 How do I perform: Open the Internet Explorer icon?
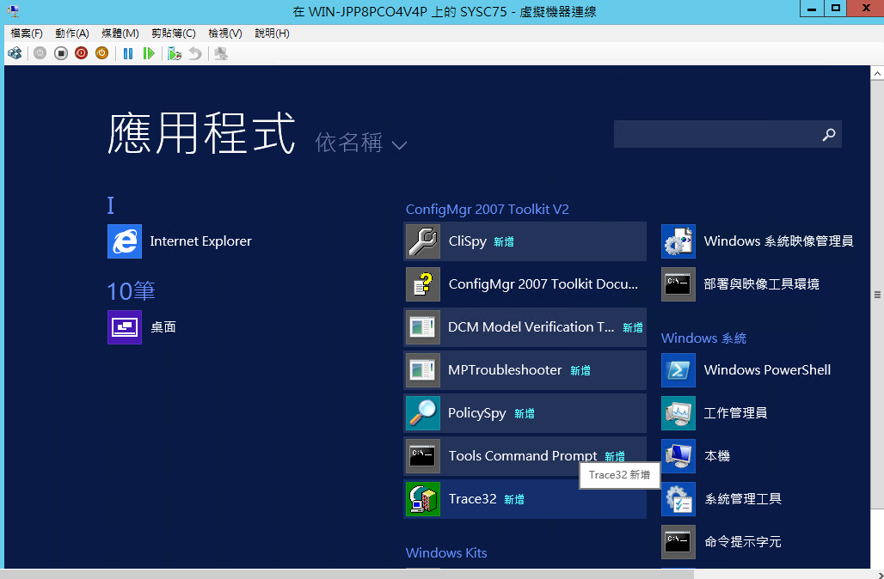tap(125, 241)
